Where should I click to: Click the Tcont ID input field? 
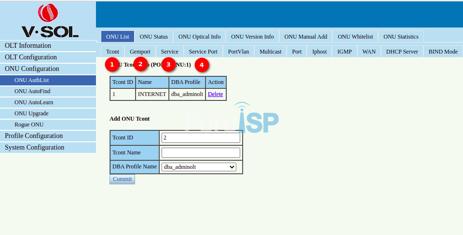tap(201, 138)
